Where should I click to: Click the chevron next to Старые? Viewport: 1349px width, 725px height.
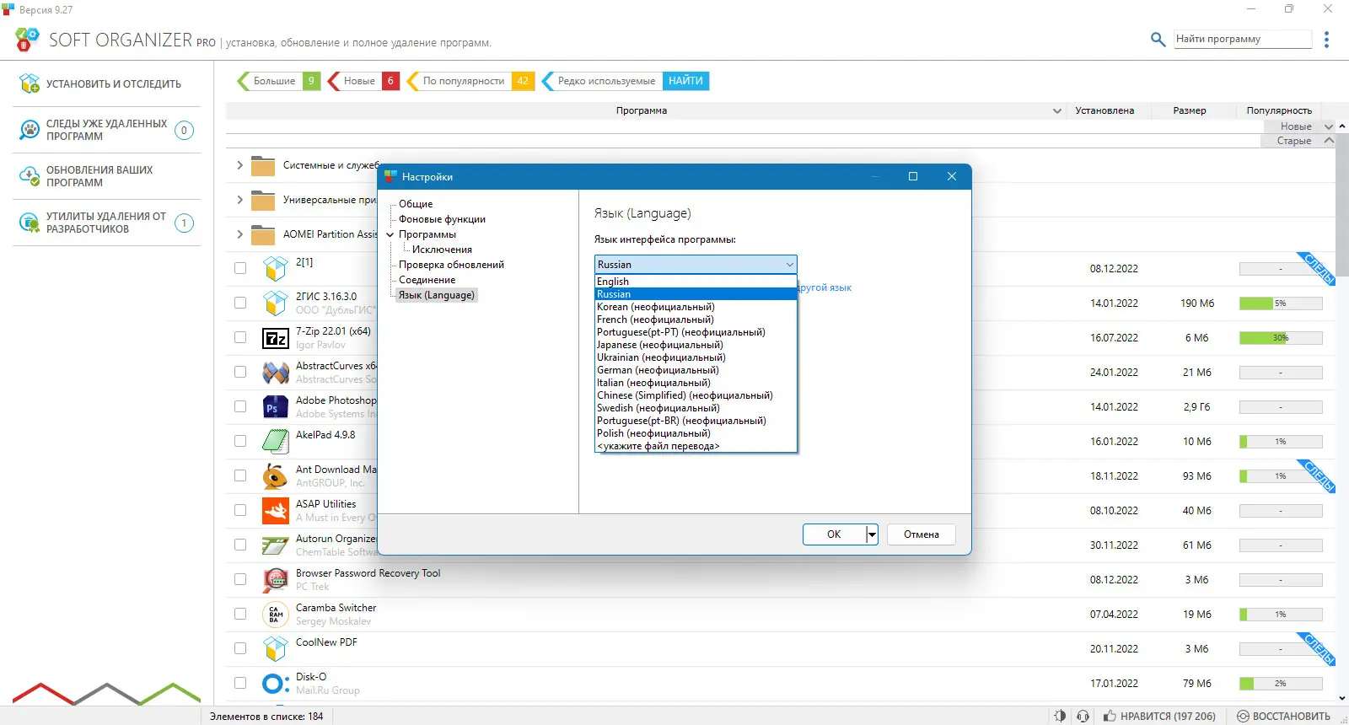point(1329,141)
